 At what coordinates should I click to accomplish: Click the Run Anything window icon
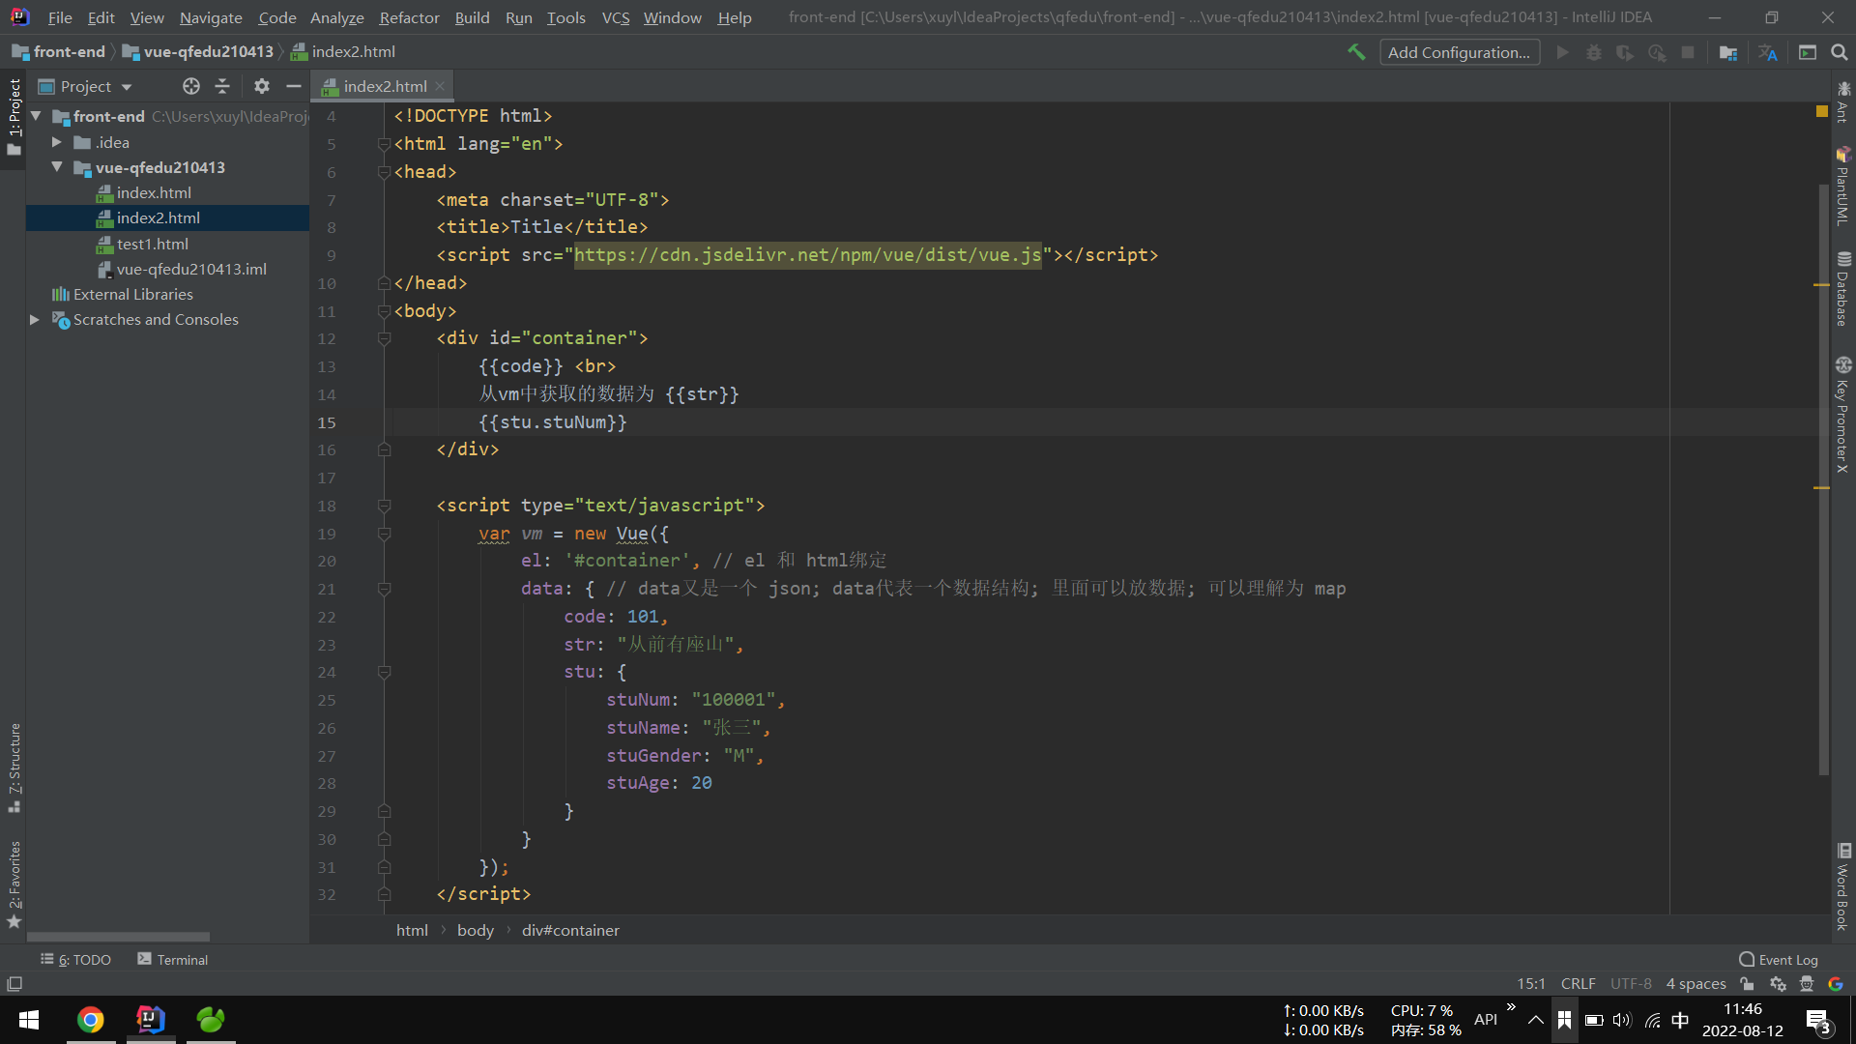coord(1808,52)
